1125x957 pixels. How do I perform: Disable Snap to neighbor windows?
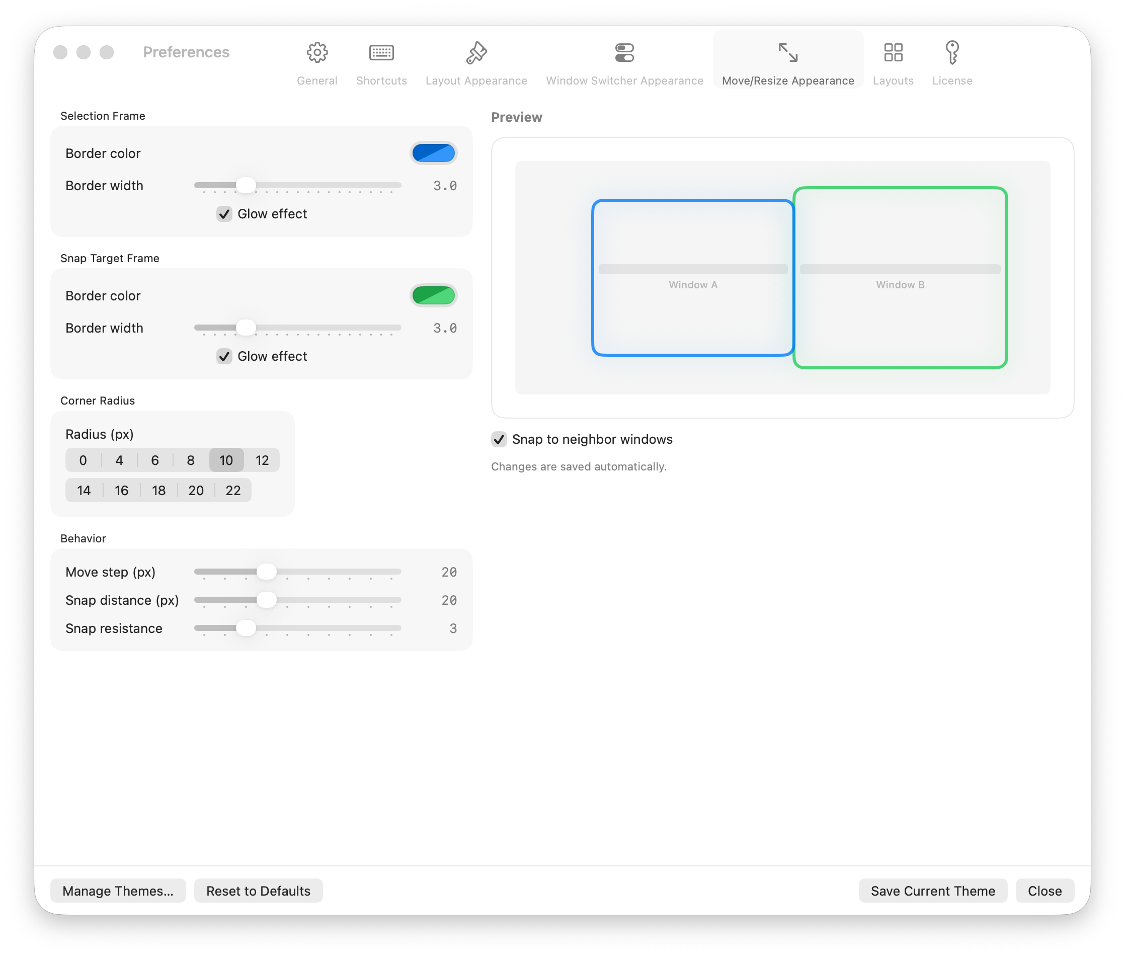[499, 439]
